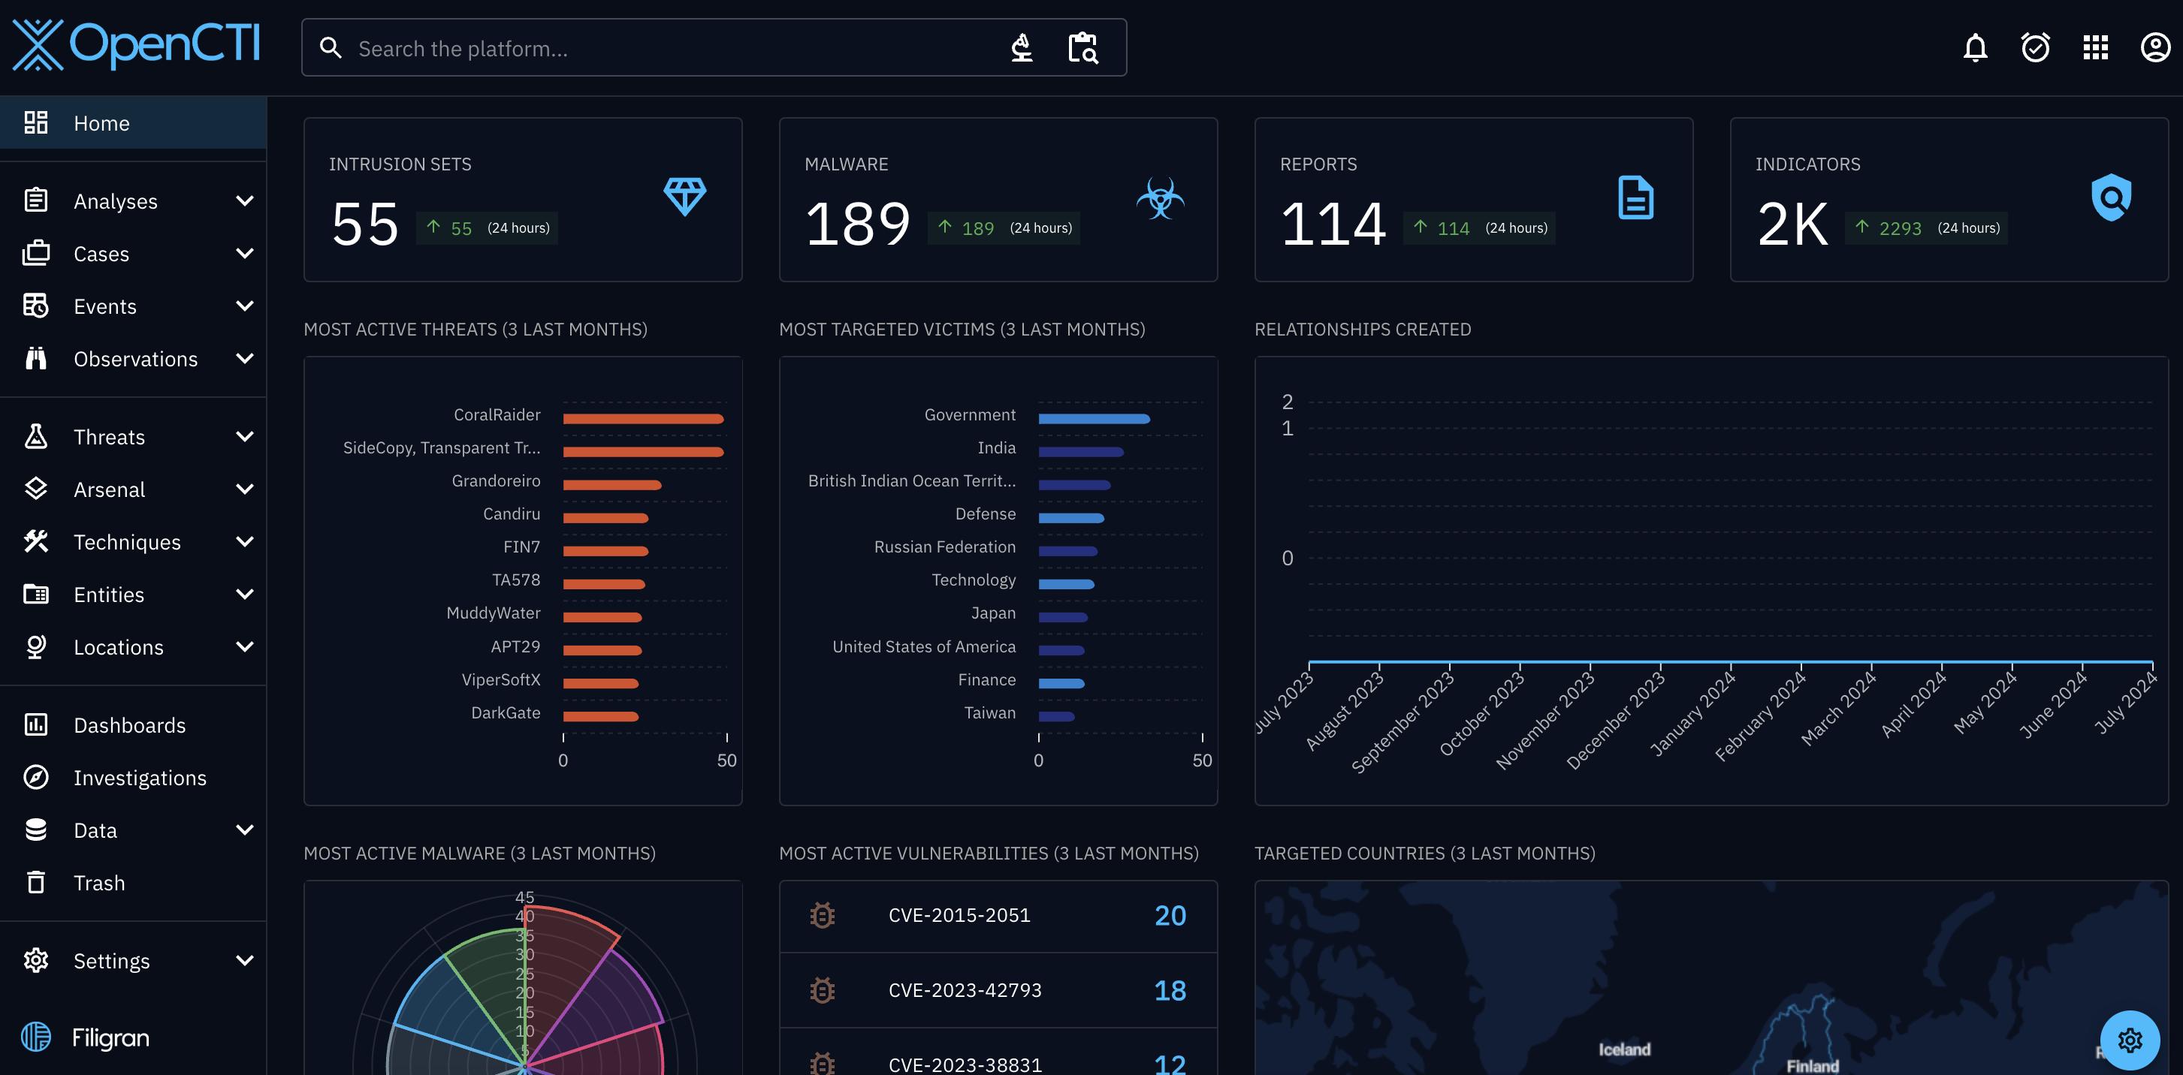Open the floating dashboard settings gear
The width and height of the screenshot is (2183, 1075).
(x=2129, y=1040)
